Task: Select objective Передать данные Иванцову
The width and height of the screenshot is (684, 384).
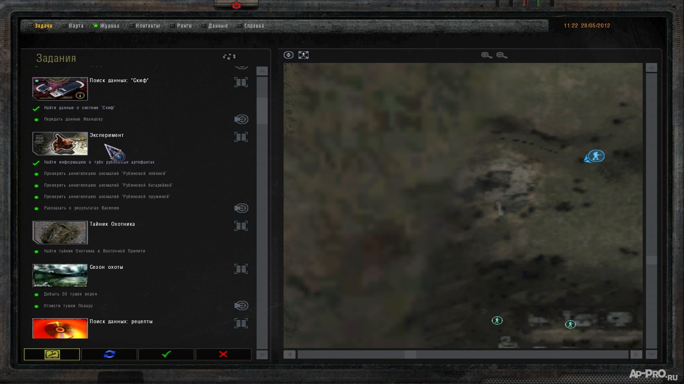Action: [x=73, y=119]
